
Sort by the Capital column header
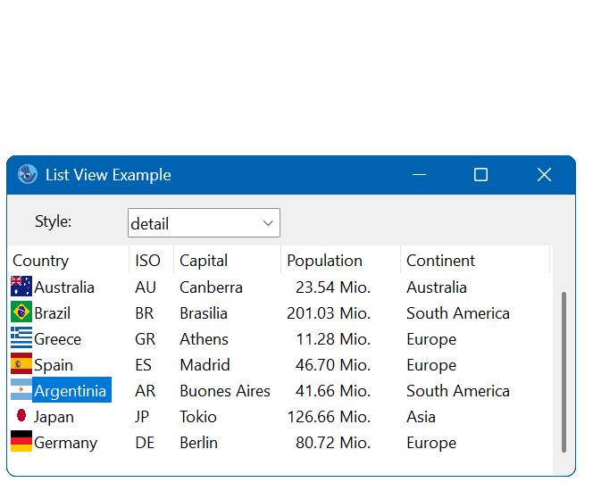click(x=227, y=261)
